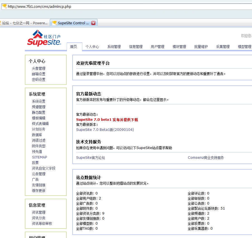Image resolution: width=252 pixels, height=238 pixels.
Task: Open 邮箱设置 in the sidebar
Action: pos(39,74)
